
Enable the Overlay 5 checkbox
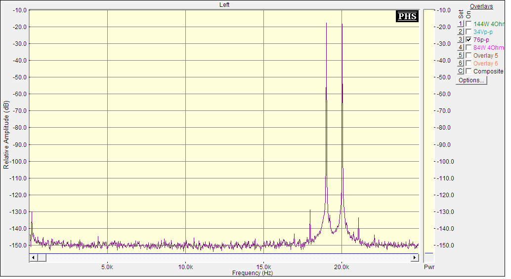tap(468, 55)
